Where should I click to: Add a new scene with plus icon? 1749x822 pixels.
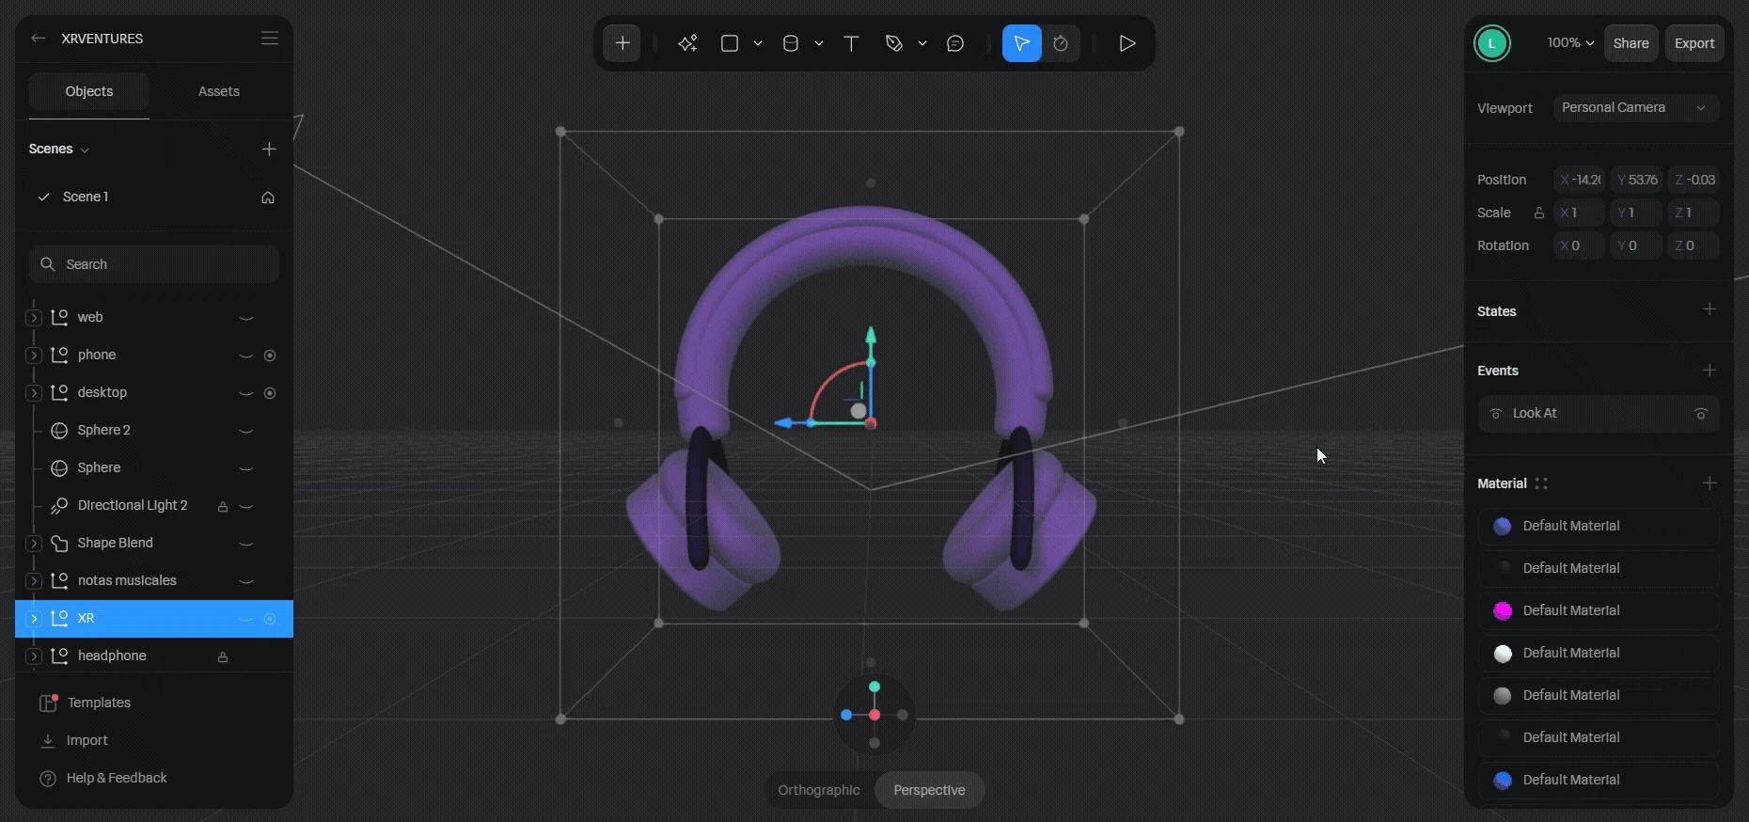coord(269,149)
